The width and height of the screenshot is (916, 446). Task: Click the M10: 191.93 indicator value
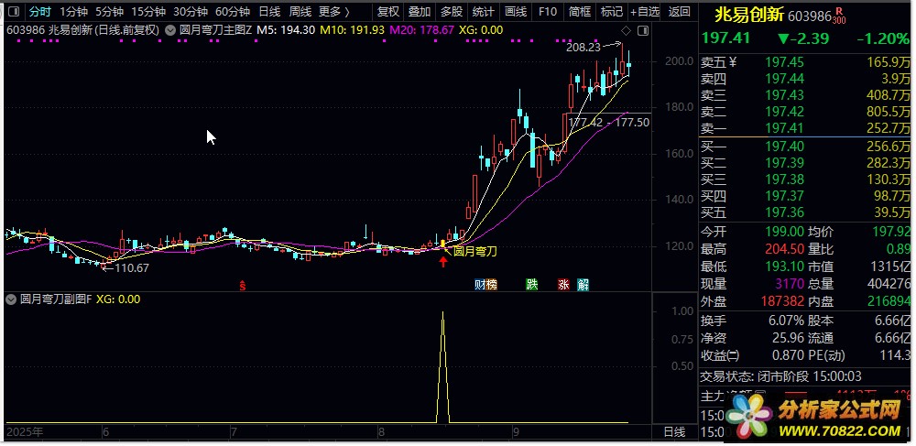(351, 30)
